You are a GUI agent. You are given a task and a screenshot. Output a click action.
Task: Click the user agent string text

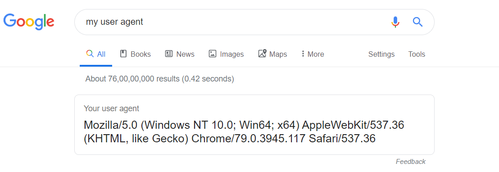[x=244, y=131]
